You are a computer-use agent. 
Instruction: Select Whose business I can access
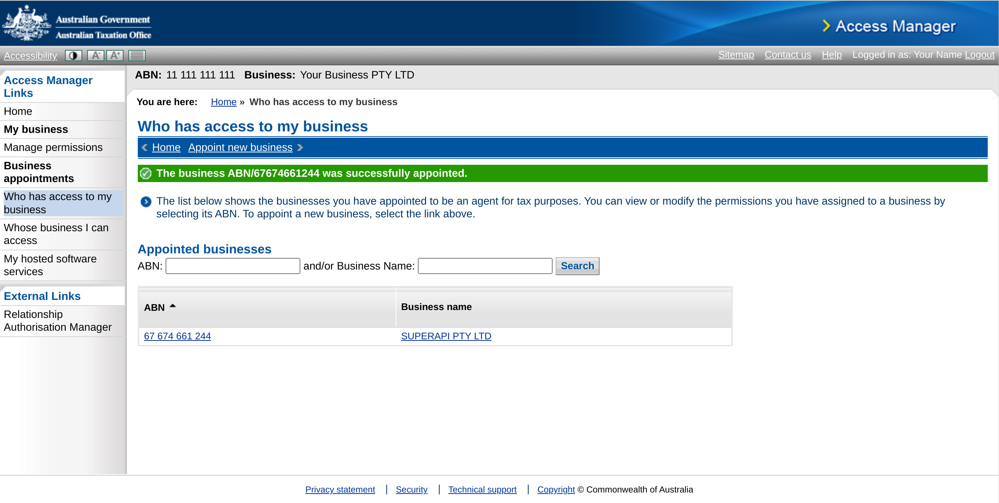(56, 234)
